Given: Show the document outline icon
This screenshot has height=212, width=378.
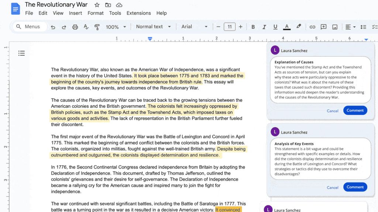Looking at the screenshot, I should pyautogui.click(x=22, y=53).
